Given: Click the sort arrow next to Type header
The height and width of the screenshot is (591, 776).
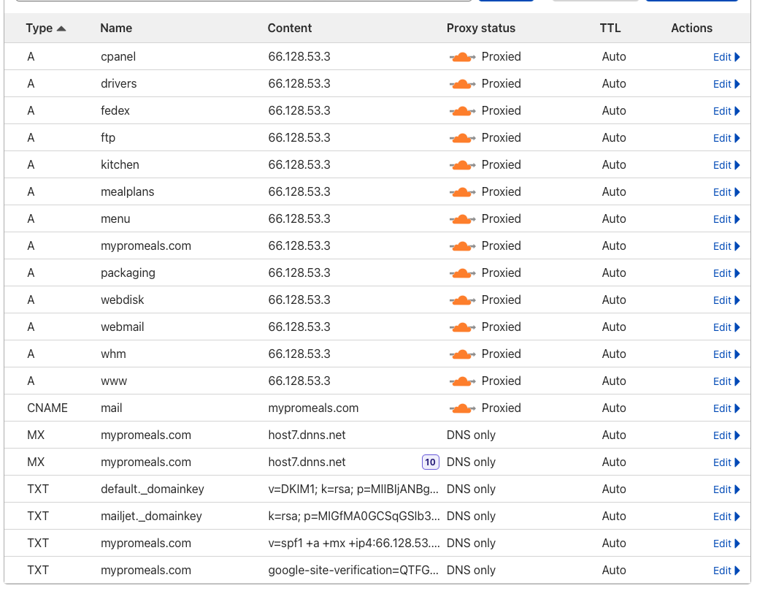Looking at the screenshot, I should tap(61, 28).
